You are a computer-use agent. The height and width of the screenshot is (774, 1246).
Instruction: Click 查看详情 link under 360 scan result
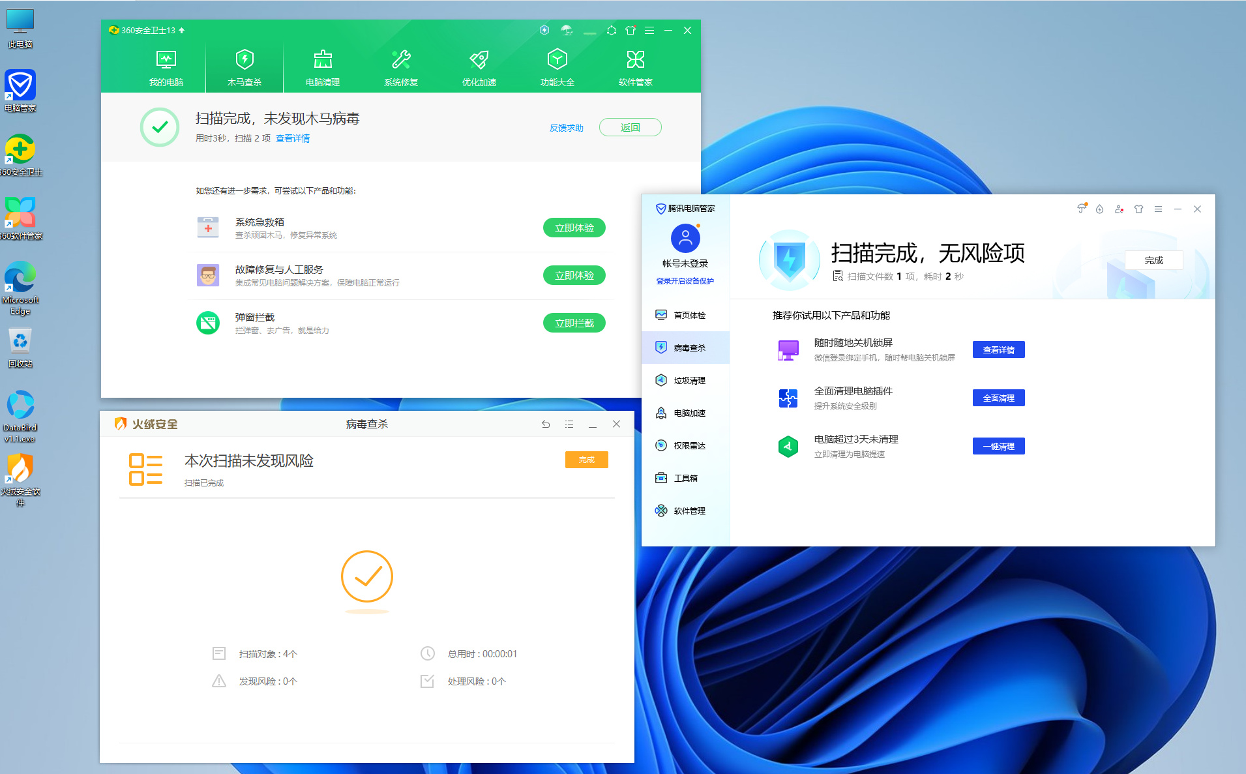pos(293,138)
